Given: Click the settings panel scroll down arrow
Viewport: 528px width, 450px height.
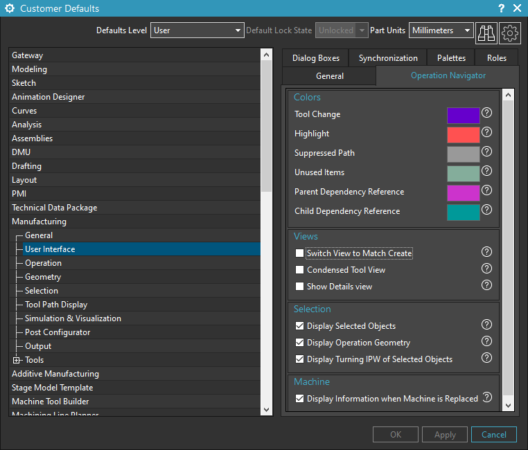Looking at the screenshot, I should tap(508, 405).
